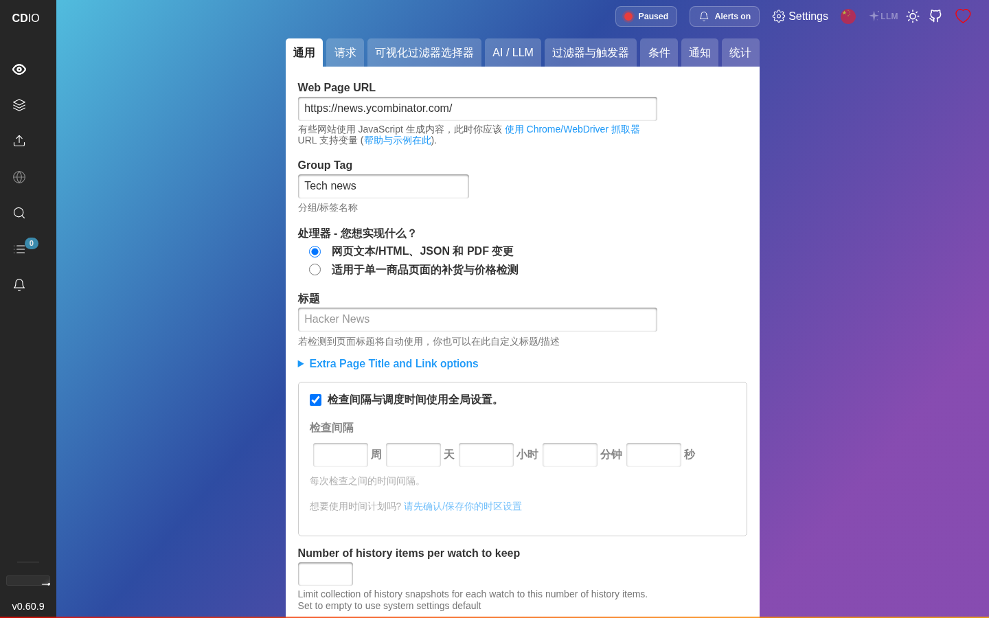Uncheck 检查间隔与调度时间使用全局设置 checkbox
The width and height of the screenshot is (989, 618).
[x=315, y=400]
